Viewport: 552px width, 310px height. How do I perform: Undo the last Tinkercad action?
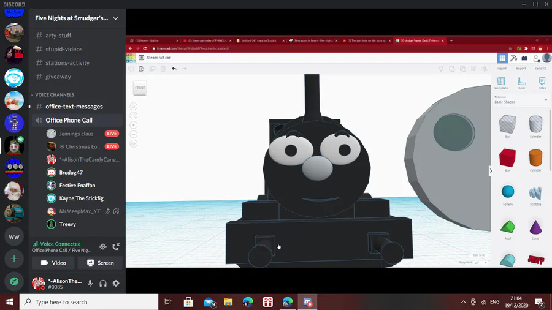click(x=174, y=69)
